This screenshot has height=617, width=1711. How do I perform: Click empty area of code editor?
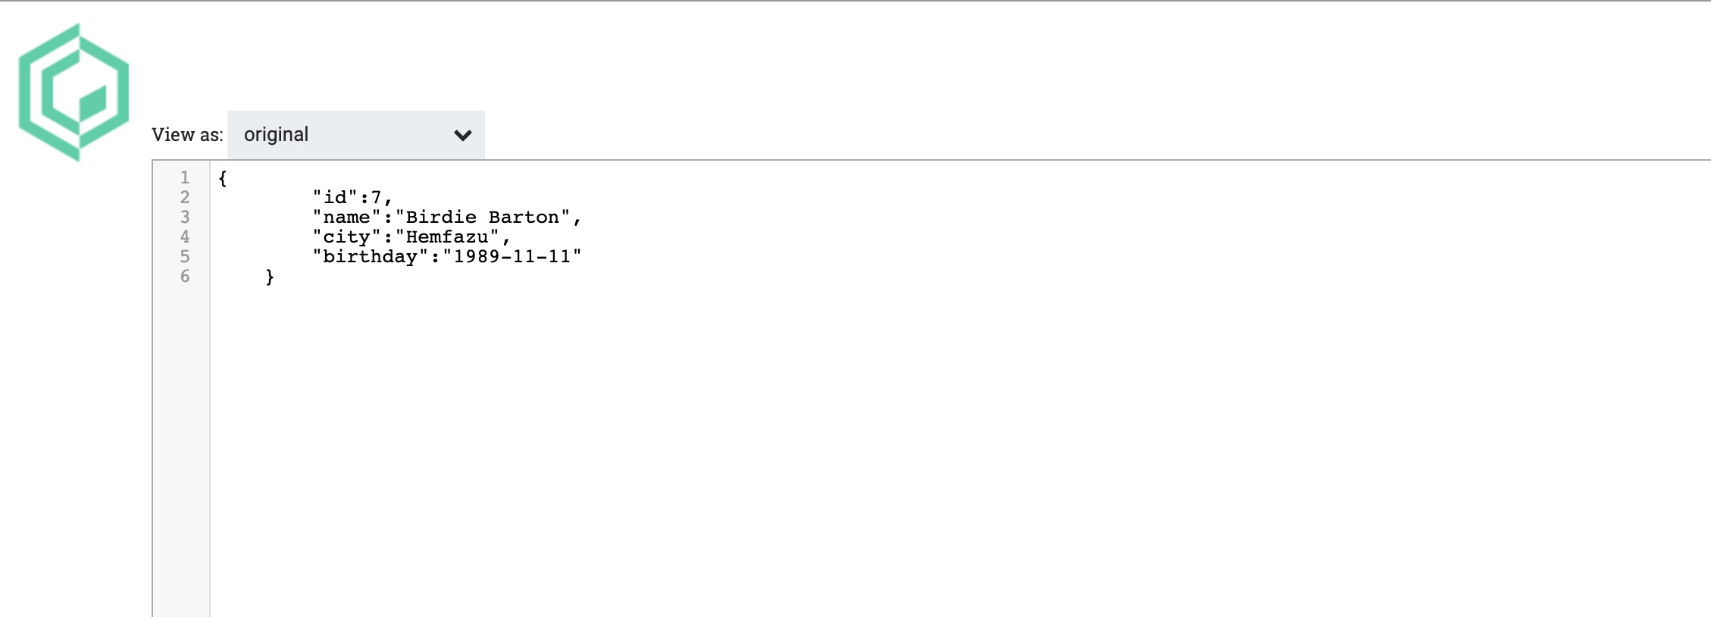pos(909,440)
